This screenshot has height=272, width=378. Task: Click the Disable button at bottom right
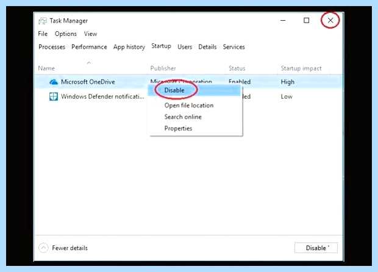tap(316, 248)
